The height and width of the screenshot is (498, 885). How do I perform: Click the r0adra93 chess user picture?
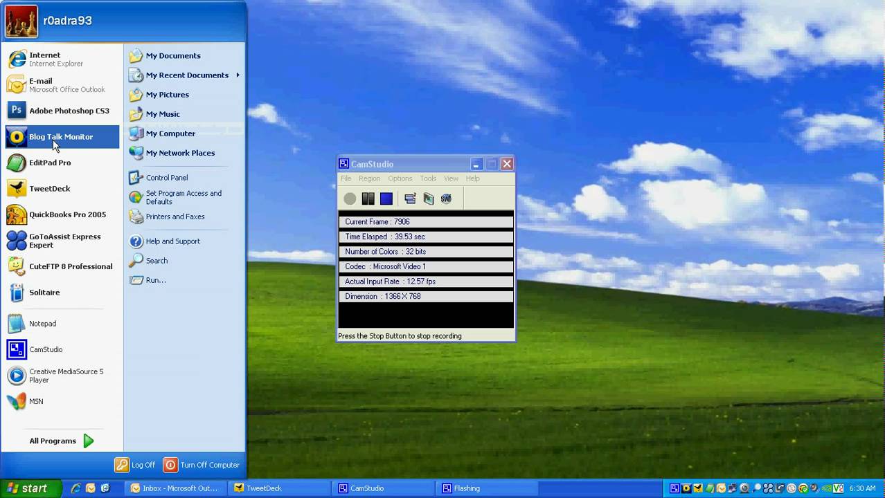point(21,21)
